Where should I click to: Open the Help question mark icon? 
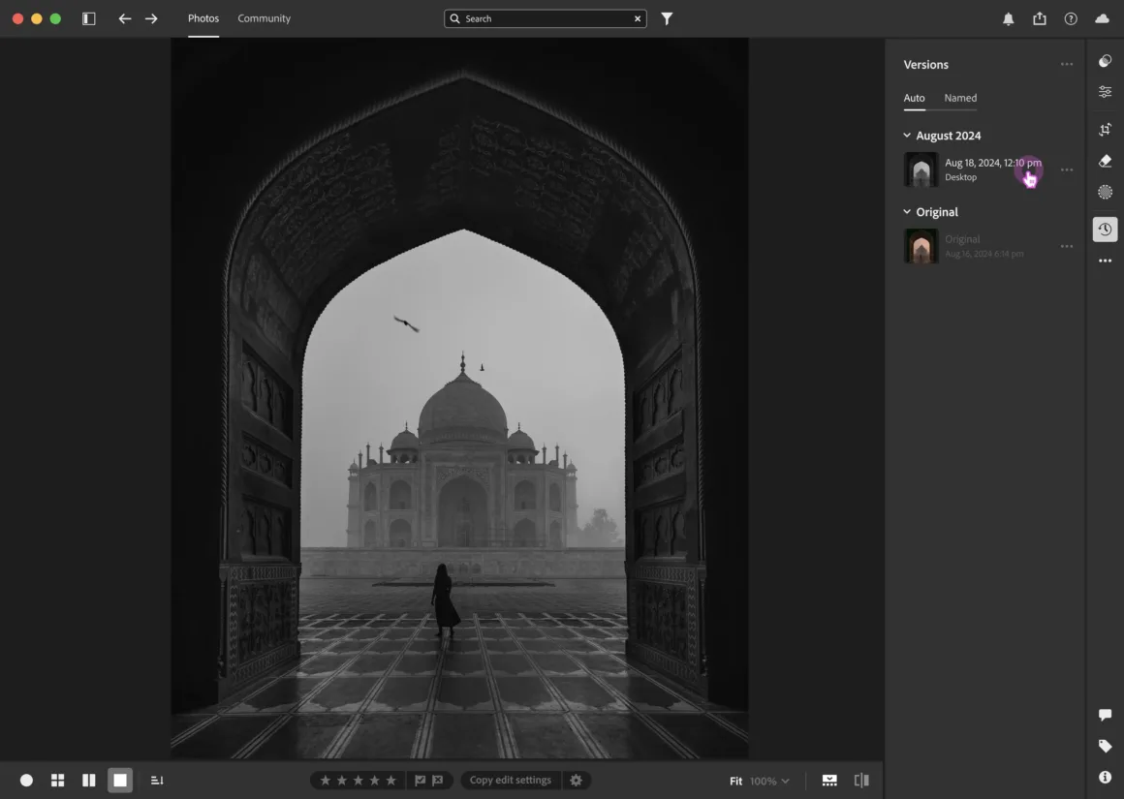pyautogui.click(x=1071, y=19)
